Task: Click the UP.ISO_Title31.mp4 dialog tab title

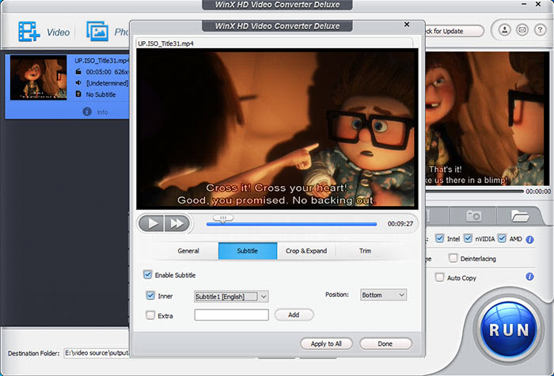Action: coord(165,44)
